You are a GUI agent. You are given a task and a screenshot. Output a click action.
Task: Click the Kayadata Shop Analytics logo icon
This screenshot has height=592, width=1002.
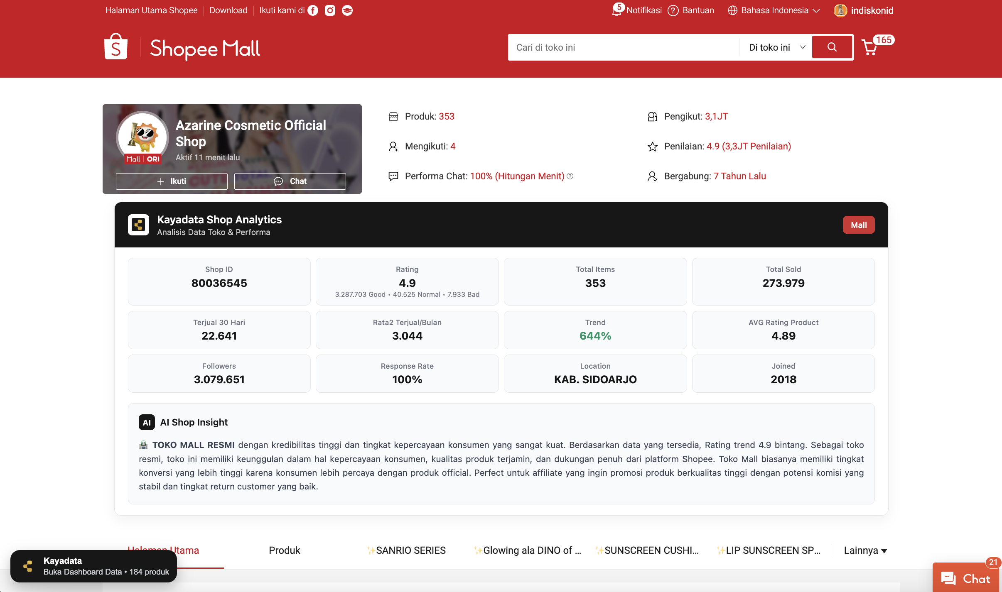pos(138,225)
